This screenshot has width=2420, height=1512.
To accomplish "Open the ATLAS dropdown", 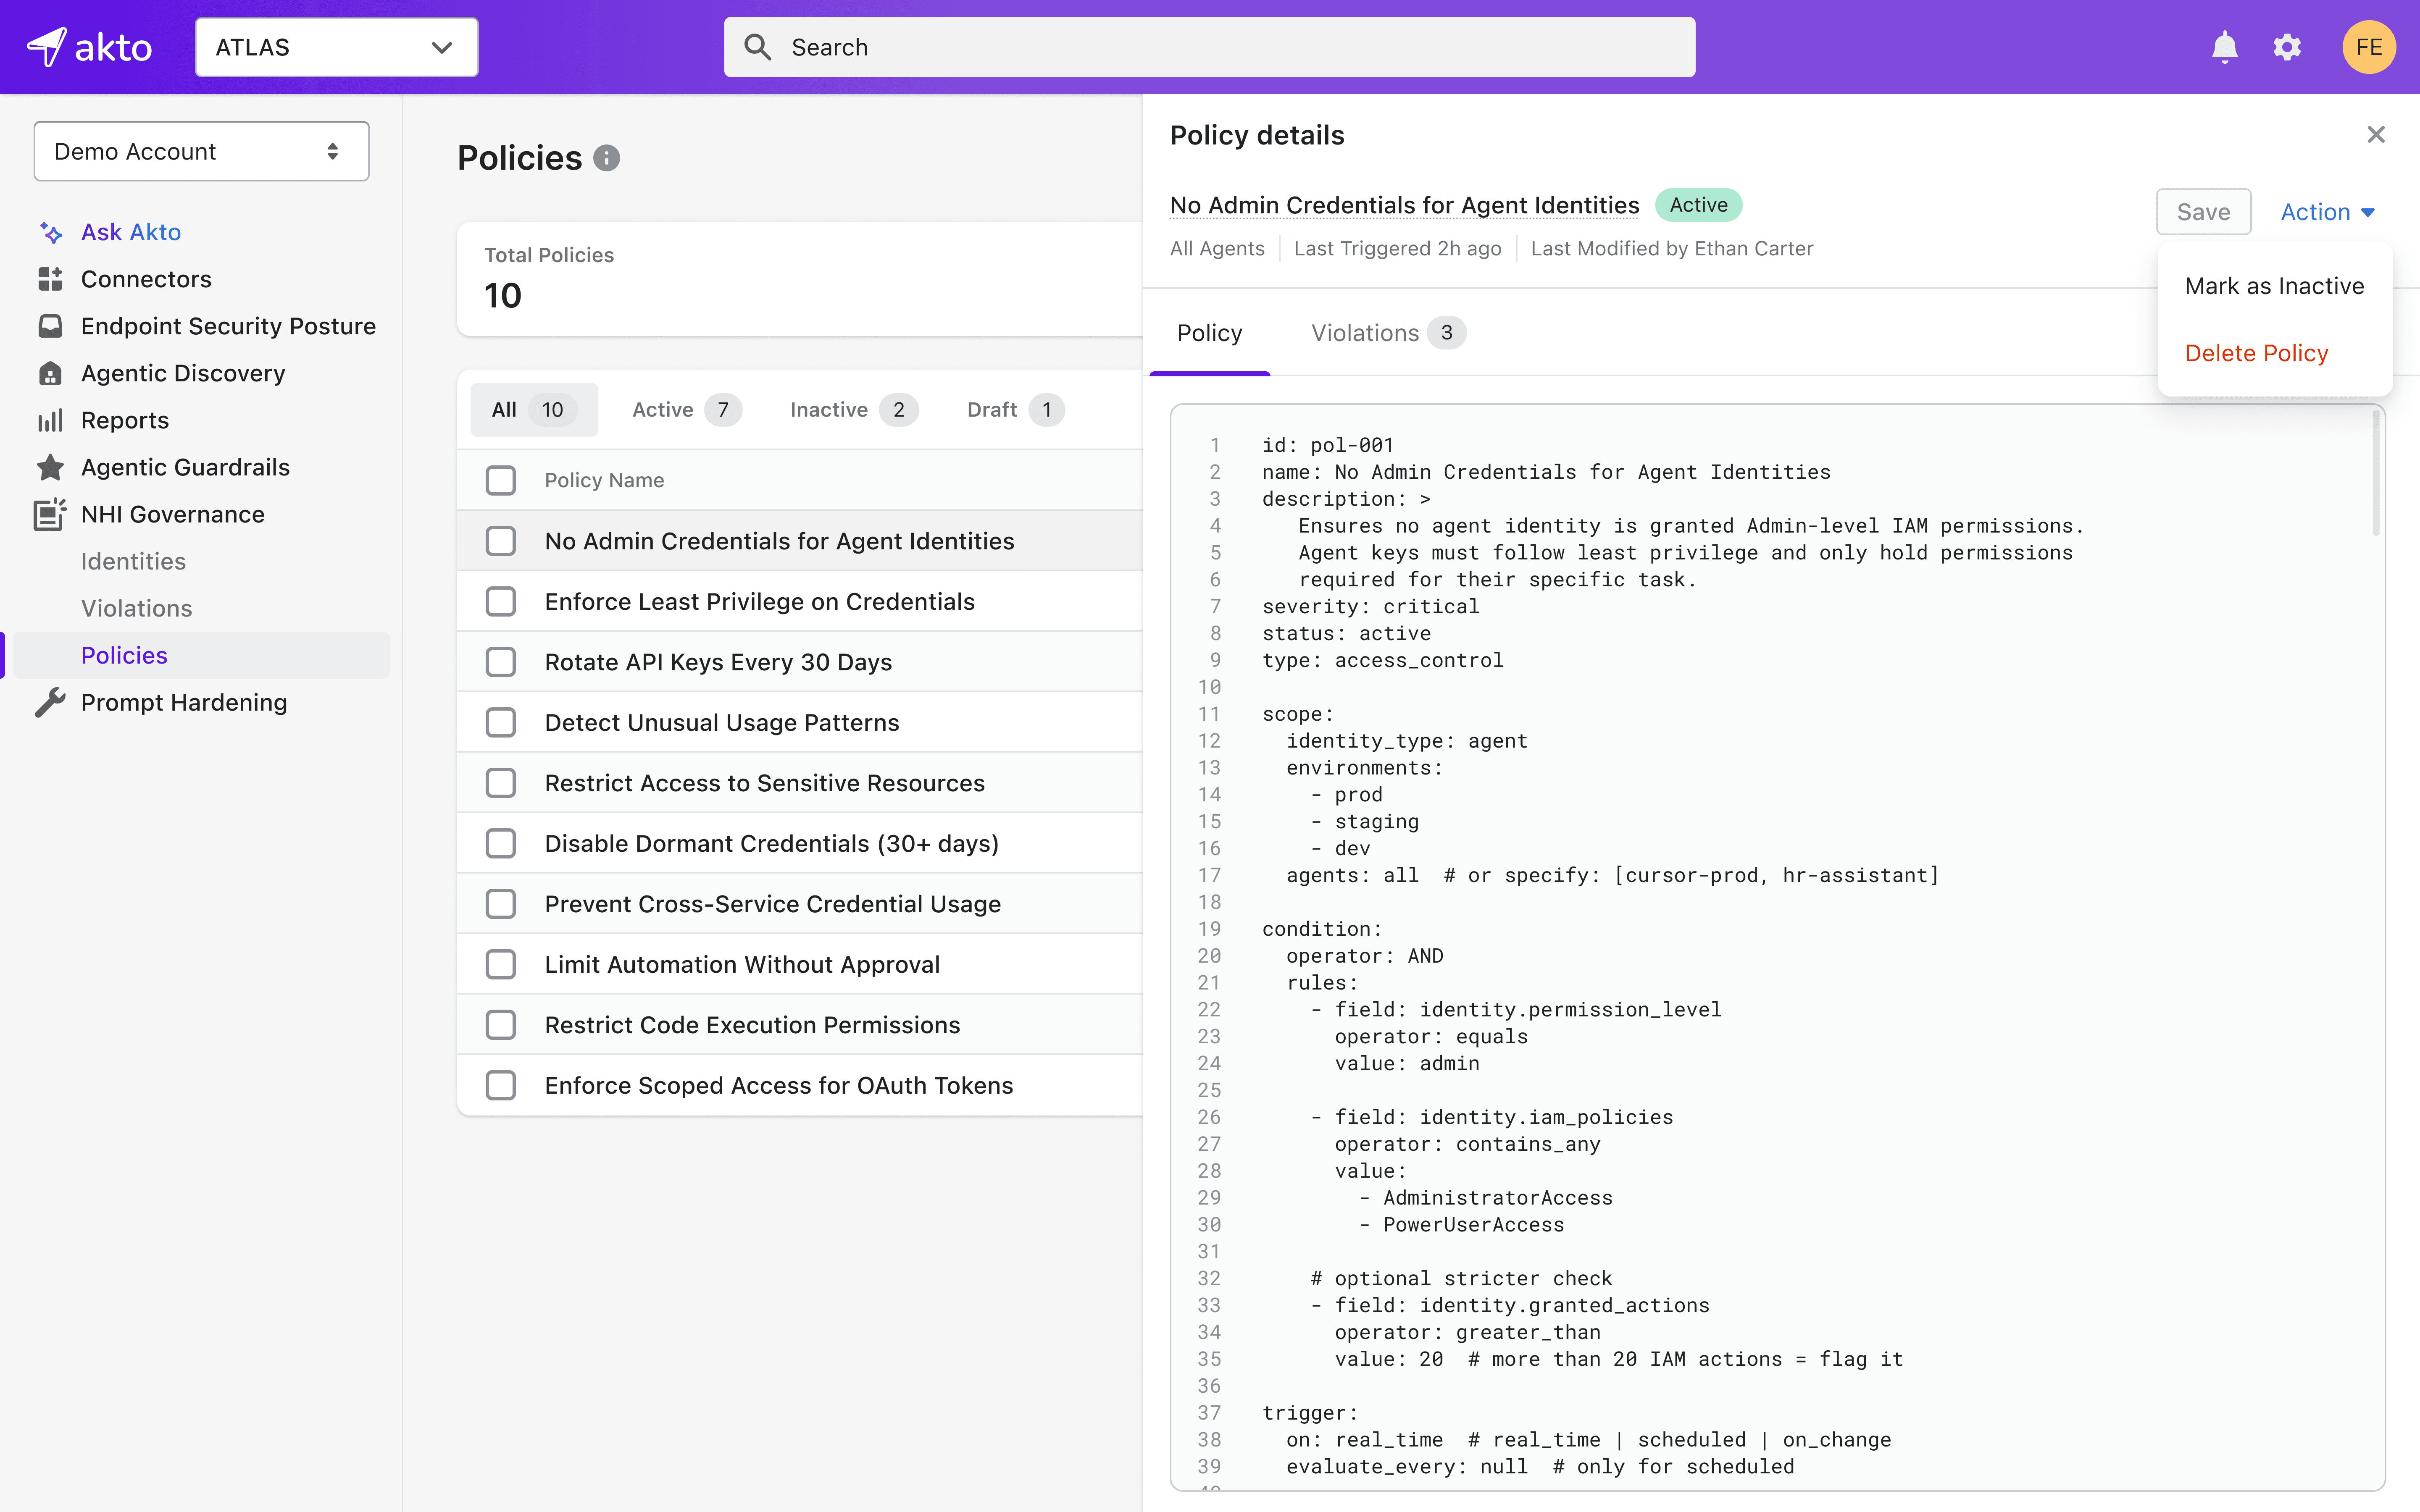I will point(337,47).
